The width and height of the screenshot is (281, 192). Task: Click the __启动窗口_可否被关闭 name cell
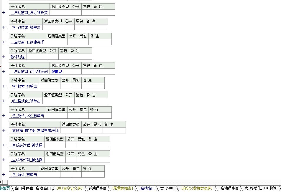pos(29,72)
